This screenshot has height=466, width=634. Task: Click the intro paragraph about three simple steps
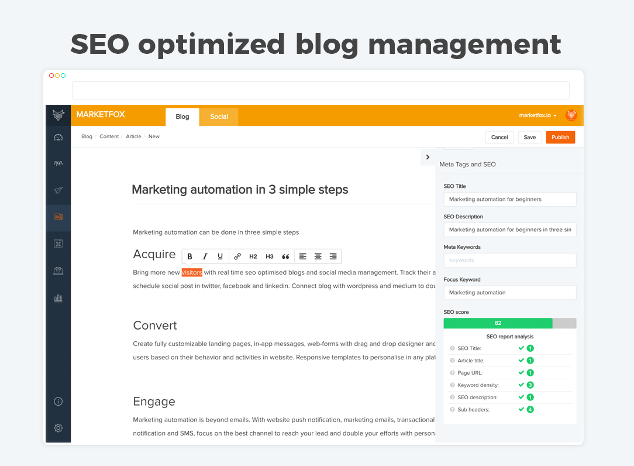[x=216, y=232]
